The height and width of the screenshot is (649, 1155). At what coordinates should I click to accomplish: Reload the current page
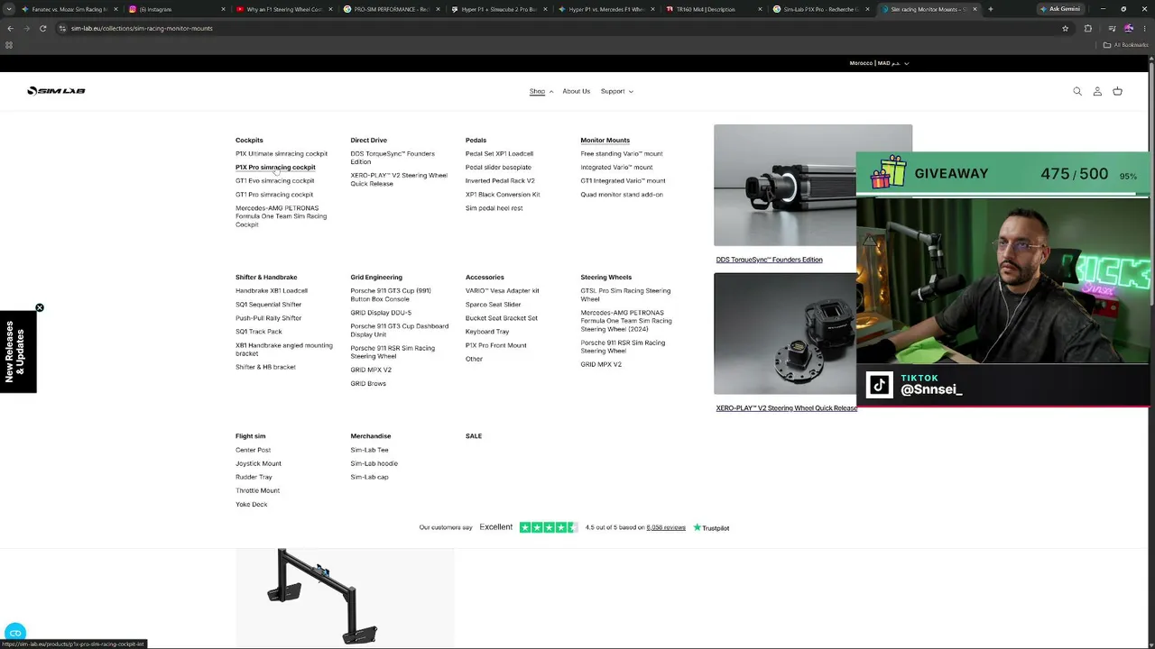tap(42, 28)
